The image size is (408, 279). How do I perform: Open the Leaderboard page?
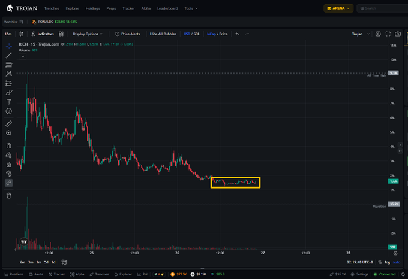click(167, 8)
